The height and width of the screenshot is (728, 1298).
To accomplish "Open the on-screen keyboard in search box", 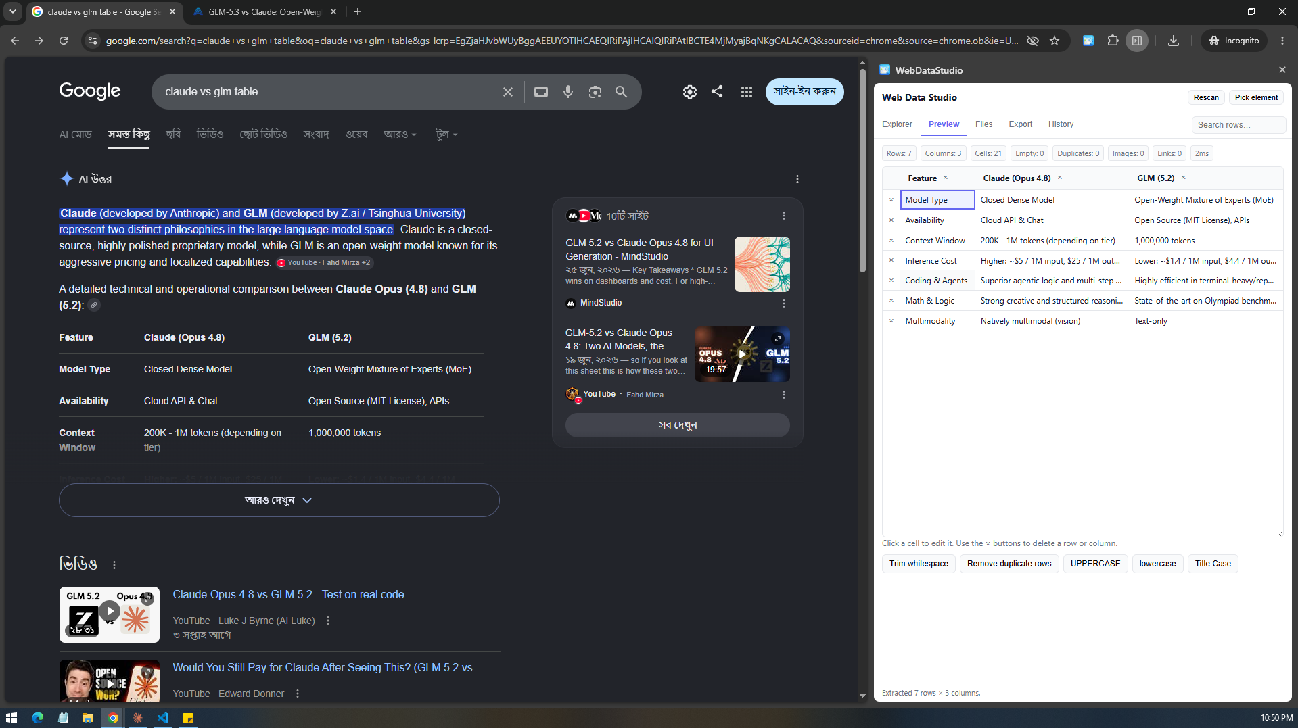I will coord(541,92).
